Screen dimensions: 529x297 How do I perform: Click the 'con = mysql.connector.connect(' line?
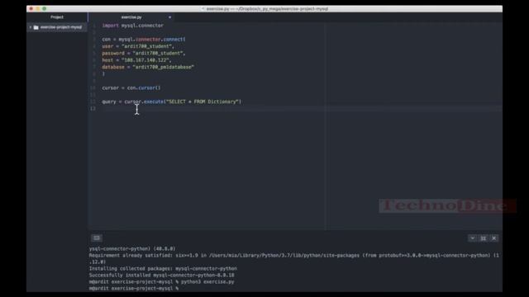point(144,40)
